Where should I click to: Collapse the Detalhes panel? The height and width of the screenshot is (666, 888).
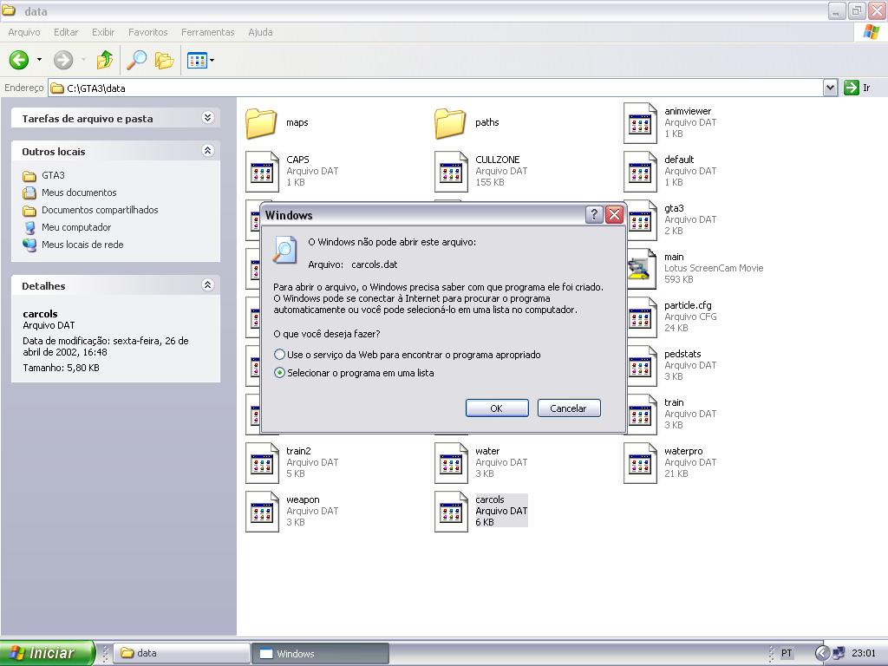[x=207, y=284]
